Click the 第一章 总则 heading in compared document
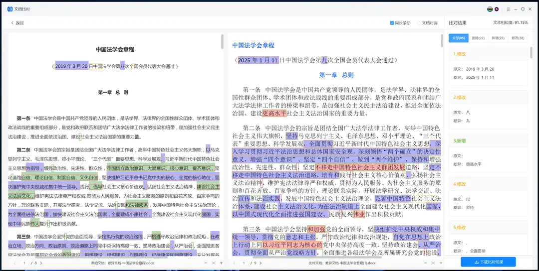The width and height of the screenshot is (539, 271). click(336, 75)
